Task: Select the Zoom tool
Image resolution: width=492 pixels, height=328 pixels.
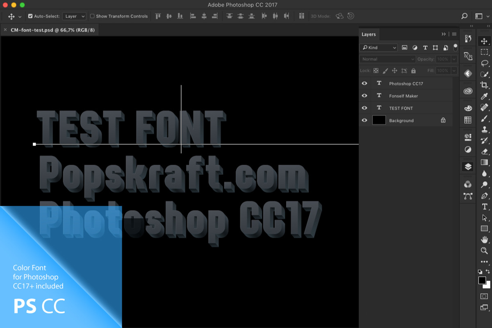Action: 484,251
